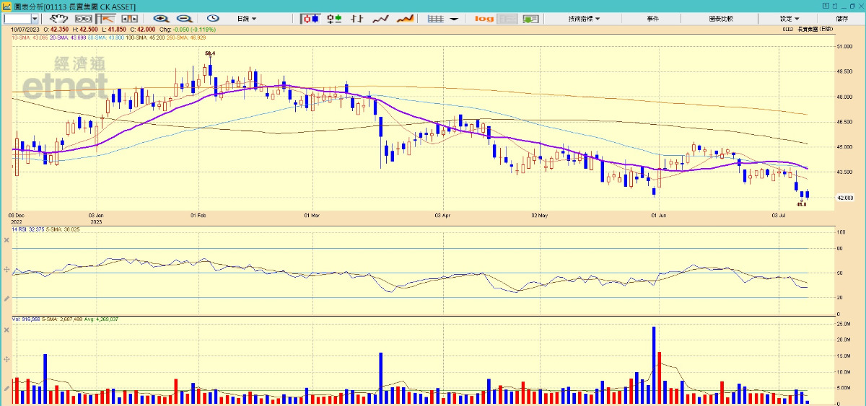Click the zoom out magnifier icon
The height and width of the screenshot is (406, 866).
coord(184,19)
